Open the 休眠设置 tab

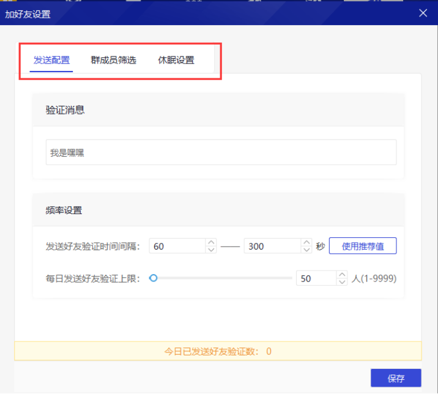(x=176, y=60)
